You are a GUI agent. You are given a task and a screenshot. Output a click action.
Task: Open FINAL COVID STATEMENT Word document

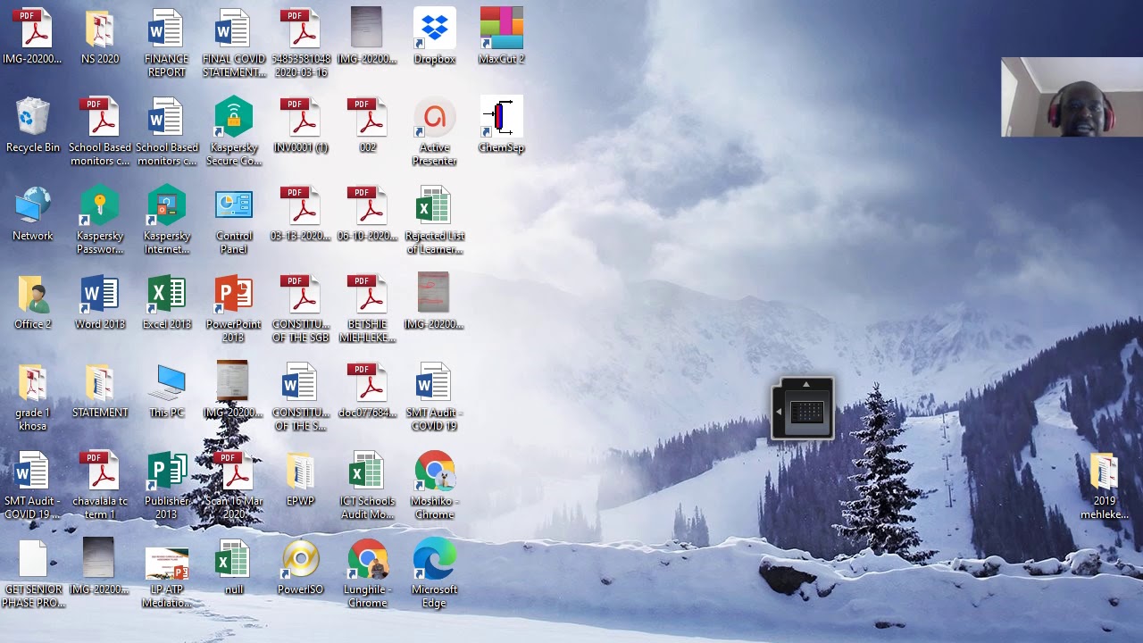click(234, 43)
